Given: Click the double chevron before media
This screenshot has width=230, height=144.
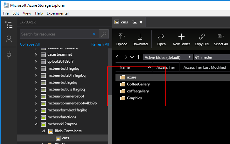Looking at the screenshot, I should (197, 57).
